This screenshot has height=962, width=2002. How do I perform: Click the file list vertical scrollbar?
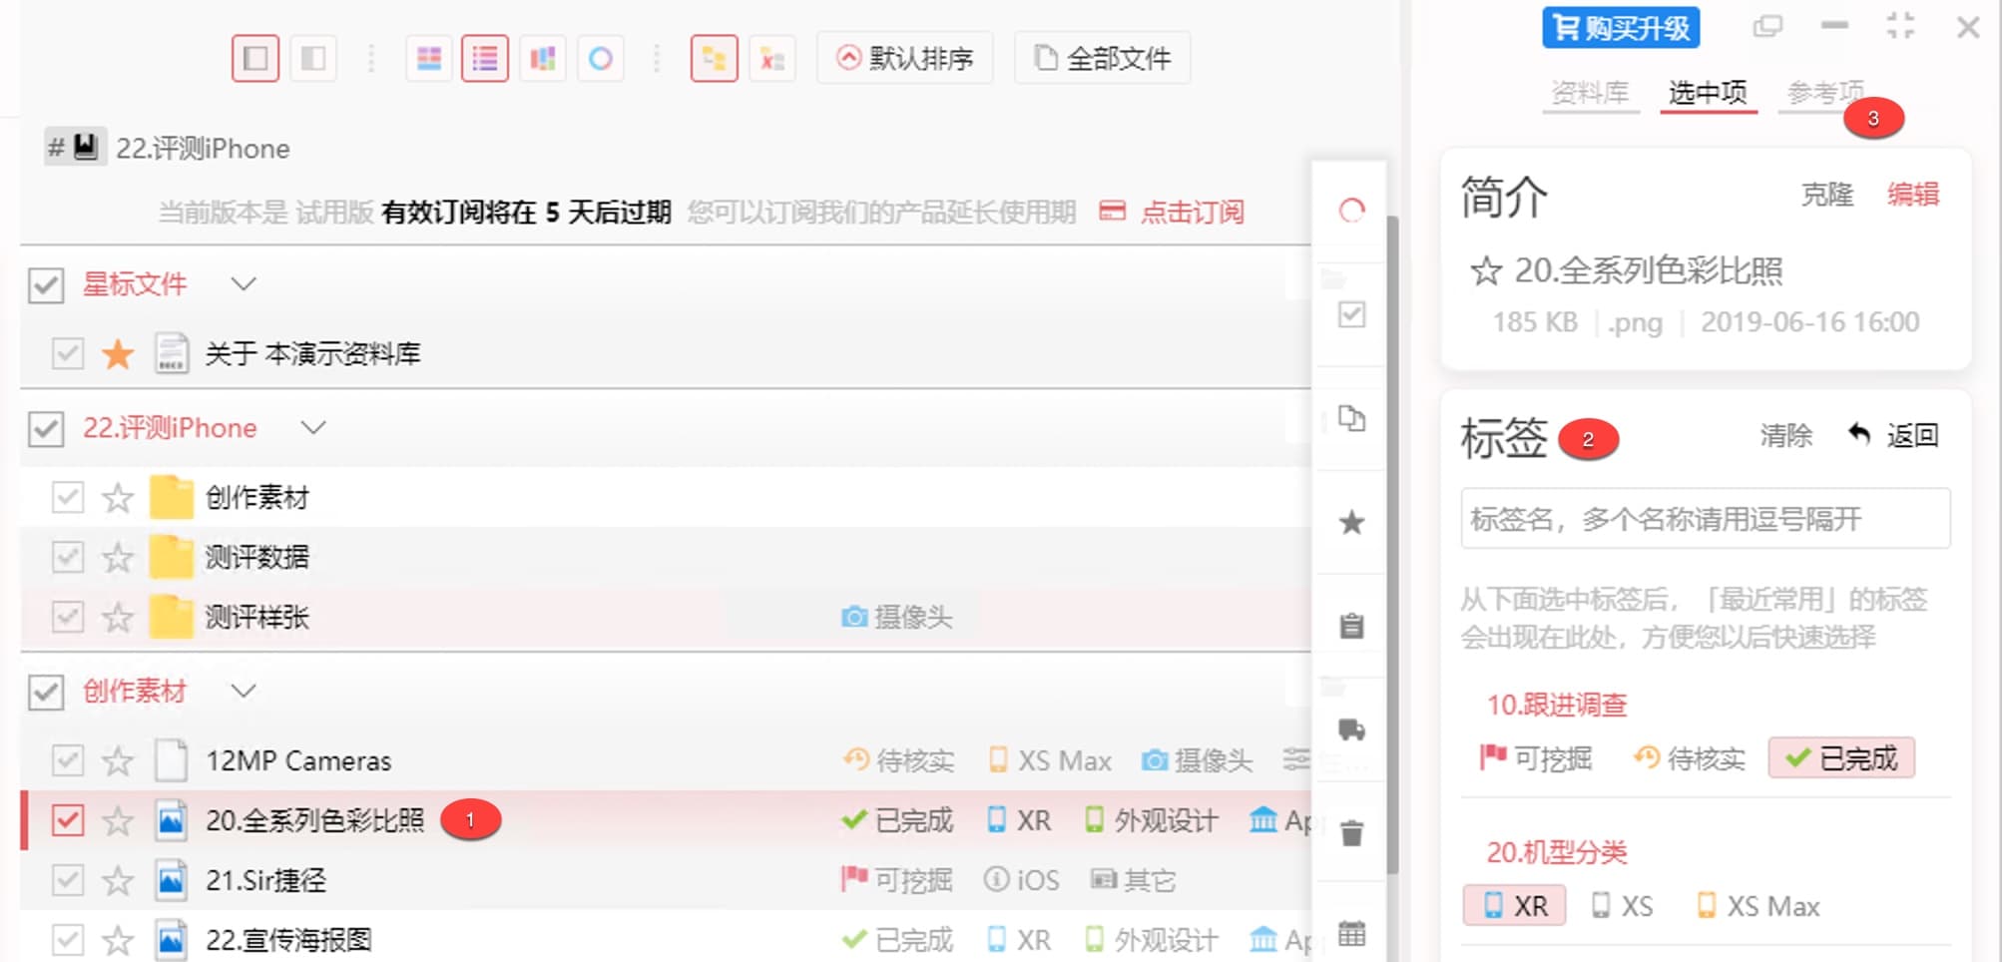1393,547
